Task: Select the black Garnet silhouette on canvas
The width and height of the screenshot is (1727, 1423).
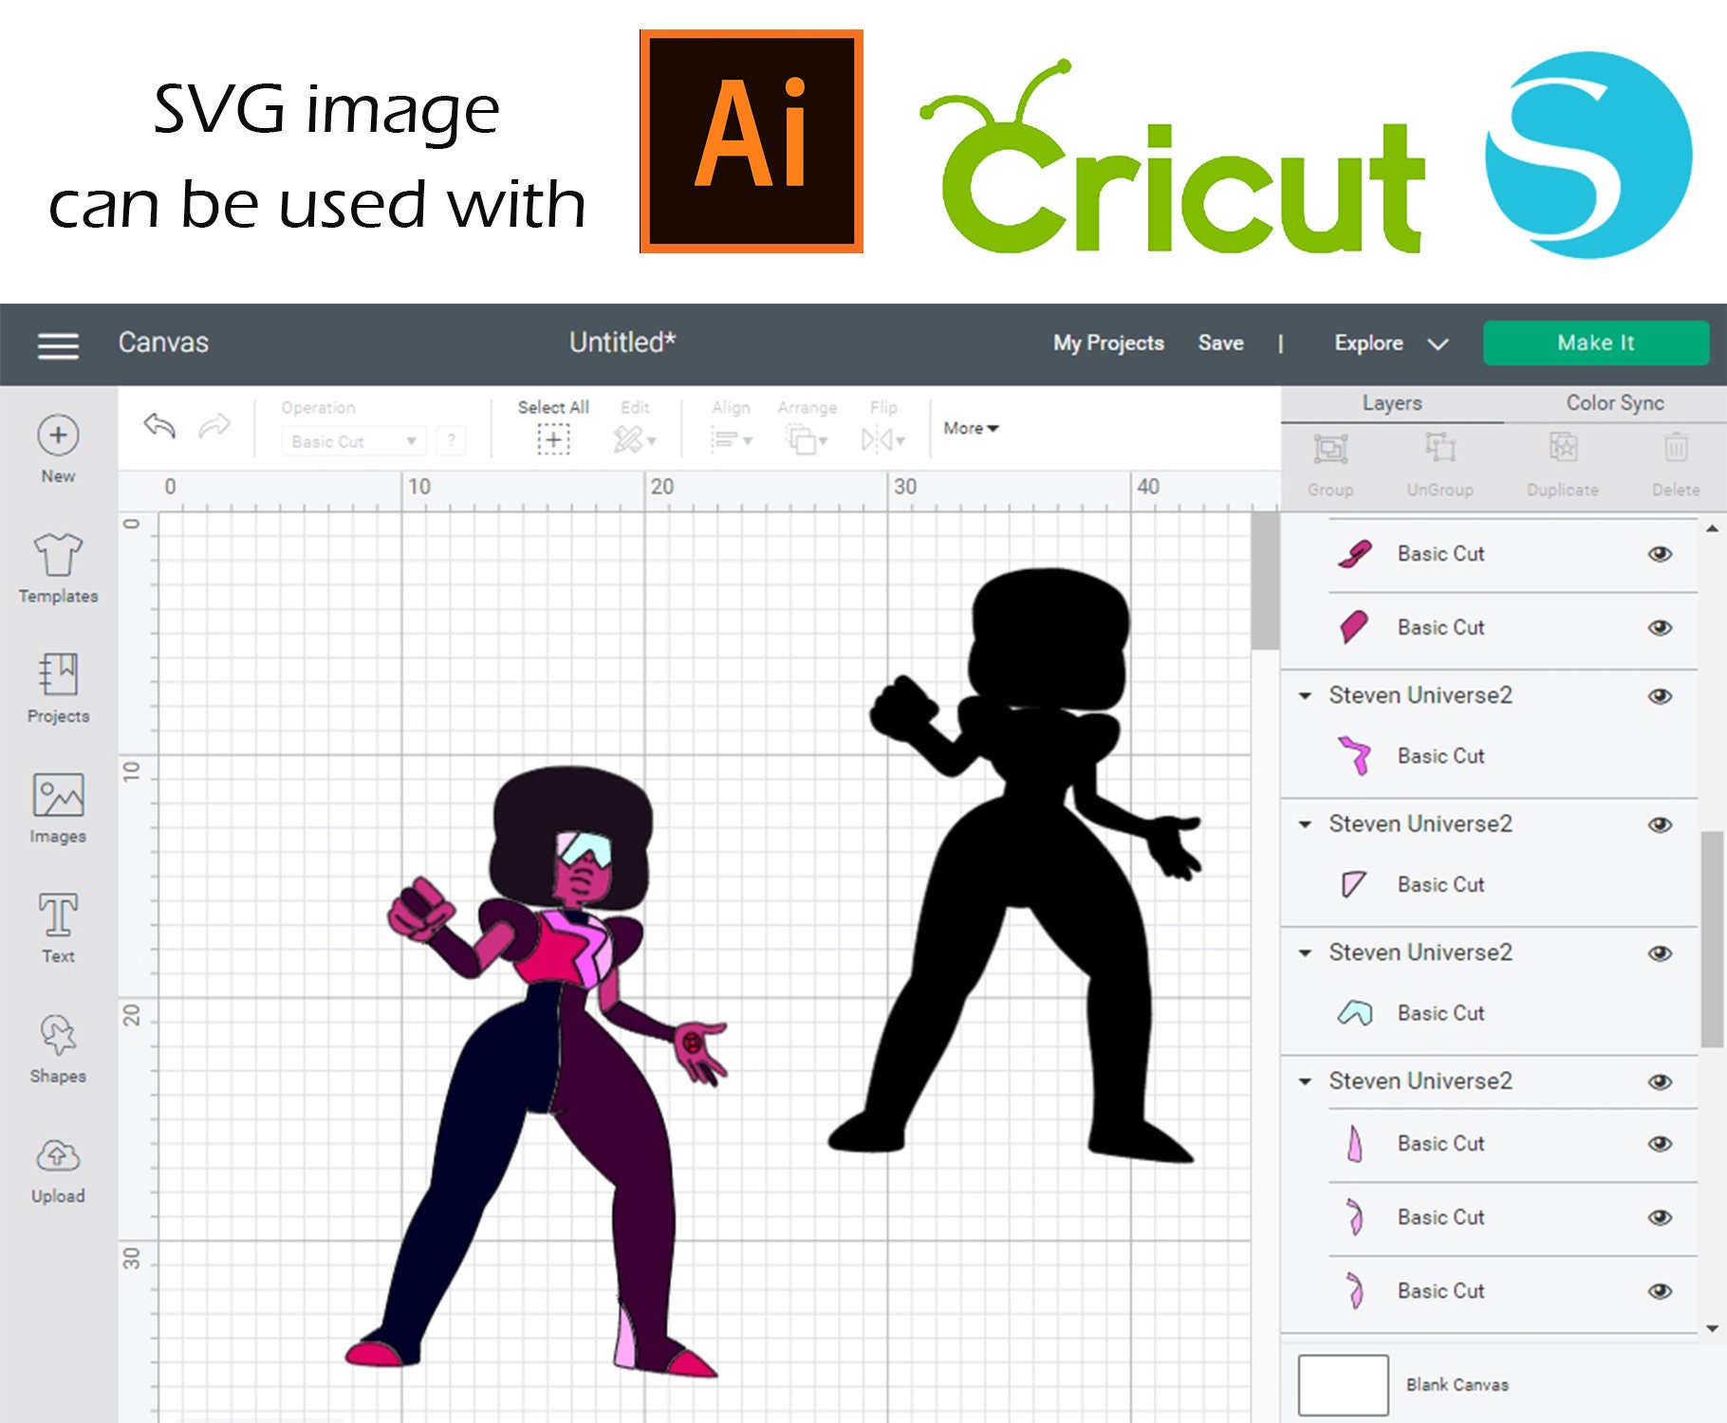Action: pos(1015,863)
